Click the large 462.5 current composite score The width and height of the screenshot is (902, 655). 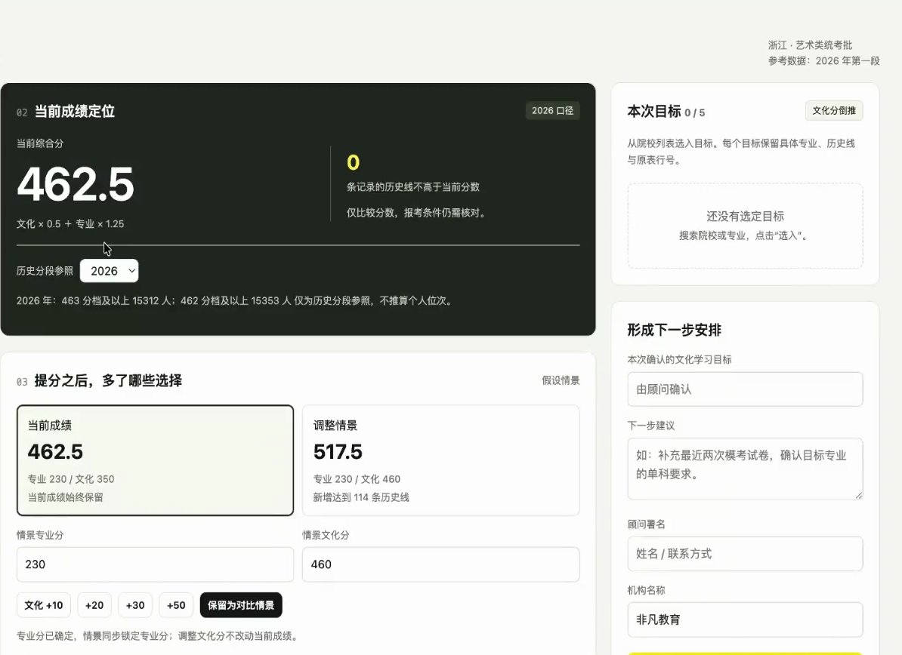pos(76,184)
